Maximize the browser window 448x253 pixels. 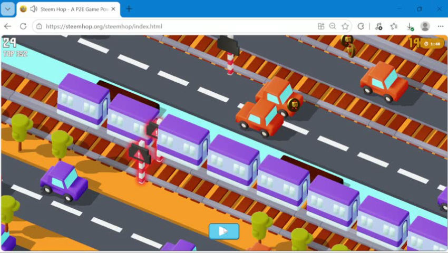(x=419, y=9)
